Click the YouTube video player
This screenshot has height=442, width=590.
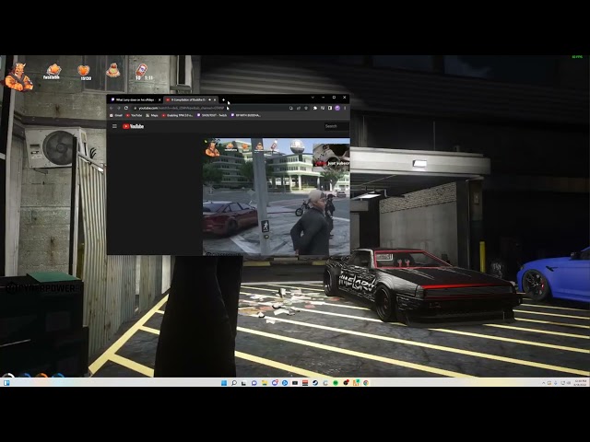277,197
